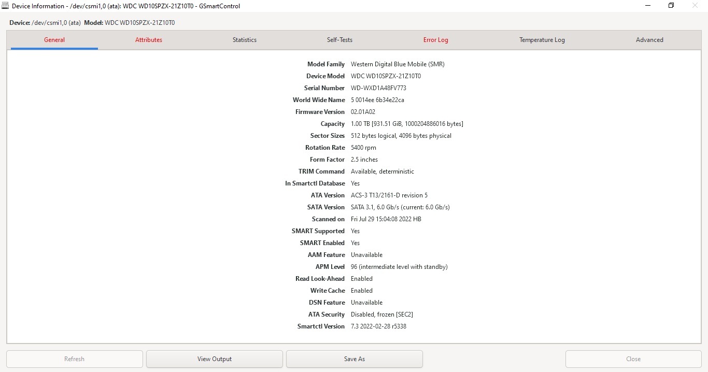
Task: Go to the Advanced tab
Action: click(649, 40)
